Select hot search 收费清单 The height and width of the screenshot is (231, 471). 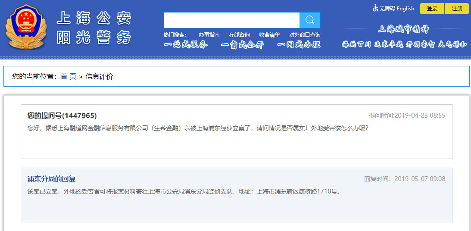click(x=269, y=34)
